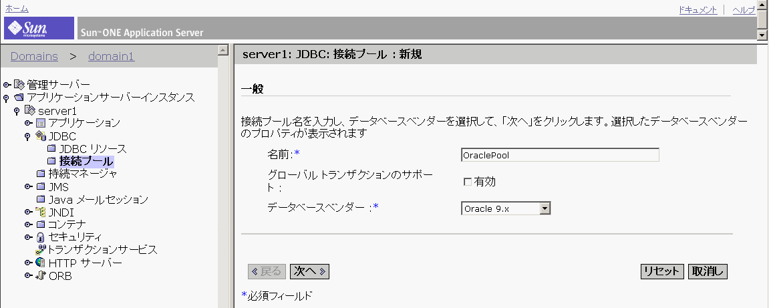Image resolution: width=769 pixels, height=308 pixels.
Task: Click the JDBC リソース folder icon
Action: (51, 148)
